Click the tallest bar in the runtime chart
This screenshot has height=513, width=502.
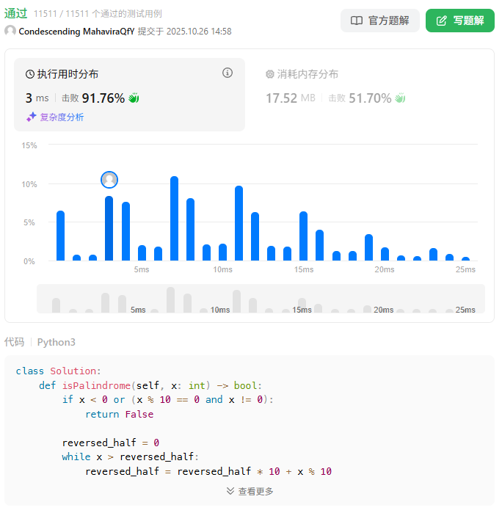pyautogui.click(x=174, y=219)
